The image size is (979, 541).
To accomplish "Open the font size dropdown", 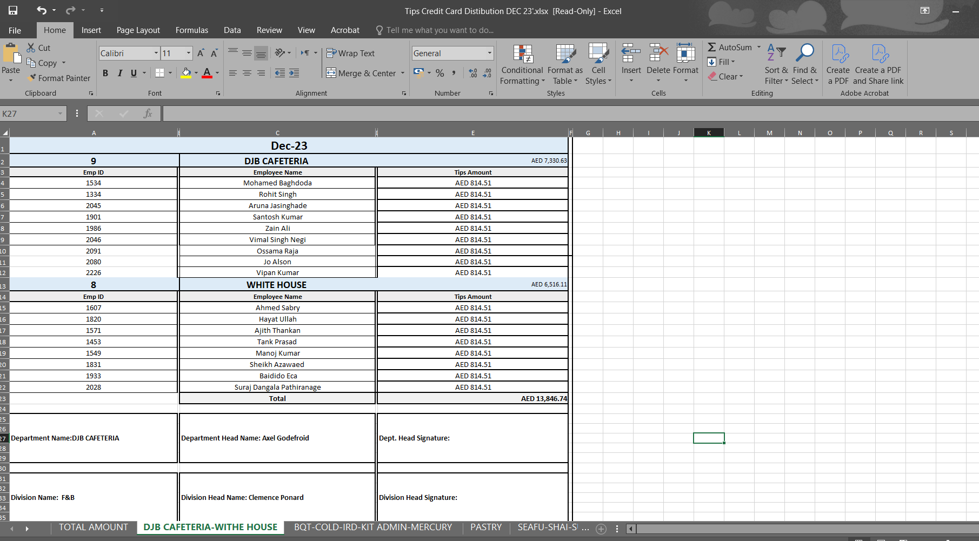I will coord(189,53).
